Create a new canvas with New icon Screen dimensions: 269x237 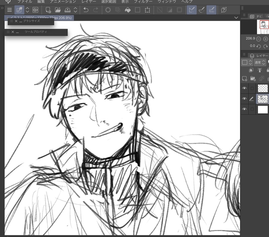pos(48,10)
